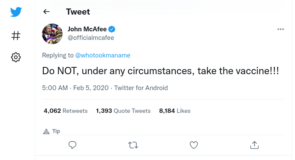Like the tweet with the heart icon
The height and width of the screenshot is (160, 295).
[194, 145]
